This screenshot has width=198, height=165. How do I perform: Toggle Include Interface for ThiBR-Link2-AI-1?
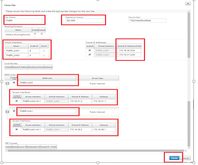tap(16, 101)
